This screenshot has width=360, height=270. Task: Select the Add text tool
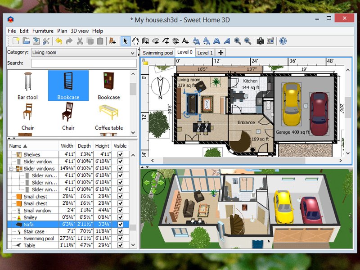click(x=185, y=41)
